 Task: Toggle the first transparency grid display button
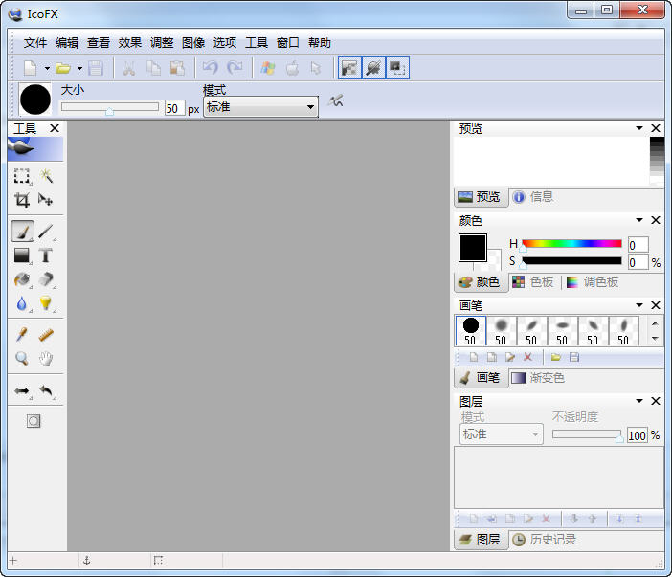tap(348, 68)
